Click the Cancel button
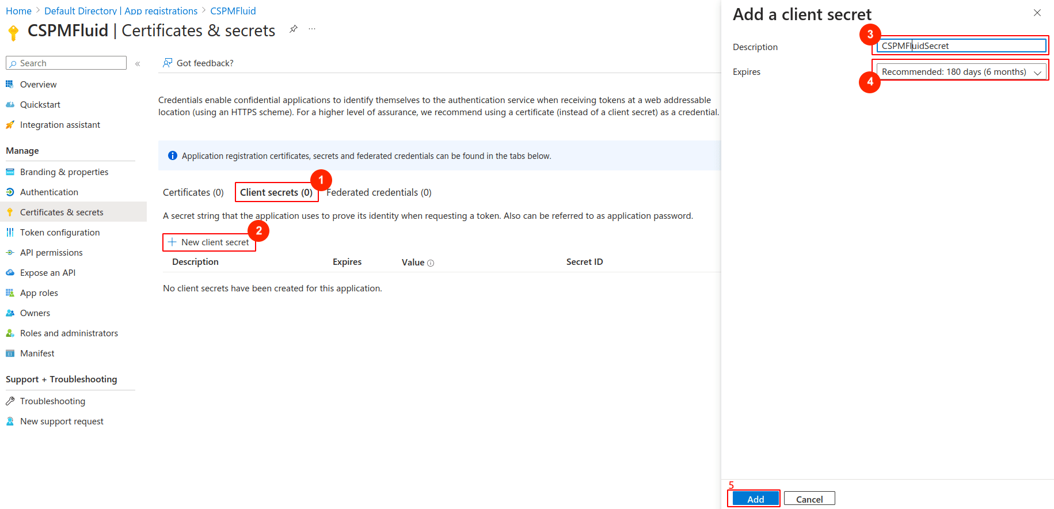Screen dimensions: 1054x509 tap(809, 499)
